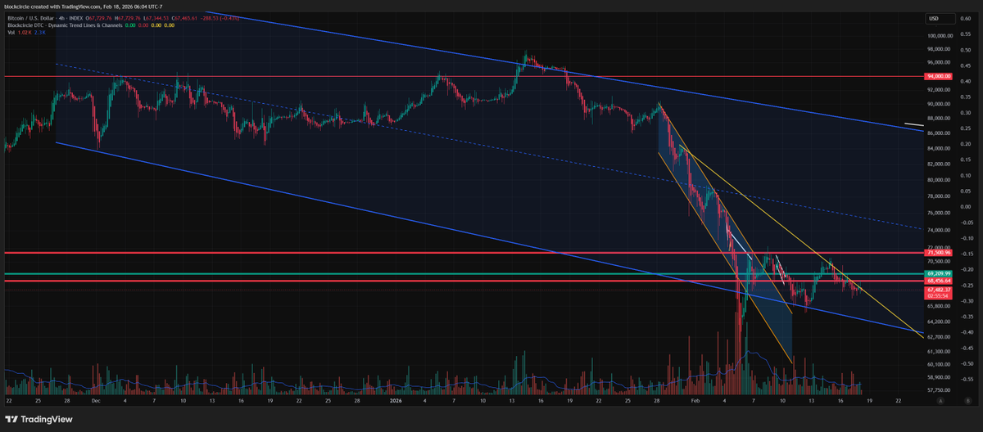Screen dimensions: 983x432
Task: Click the current price label 67,482.37
Action: [x=938, y=290]
